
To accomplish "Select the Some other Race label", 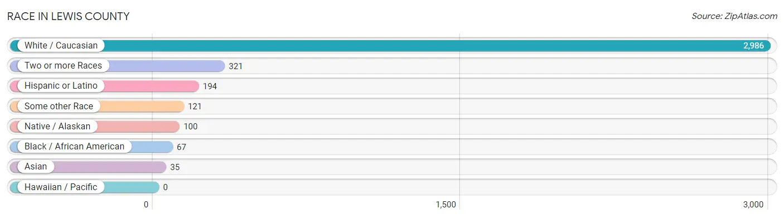I will tap(59, 106).
